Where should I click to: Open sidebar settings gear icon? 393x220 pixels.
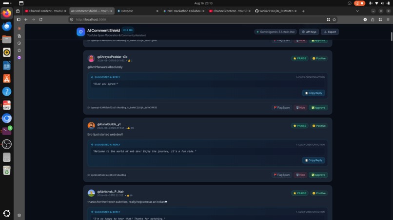click(x=19, y=215)
